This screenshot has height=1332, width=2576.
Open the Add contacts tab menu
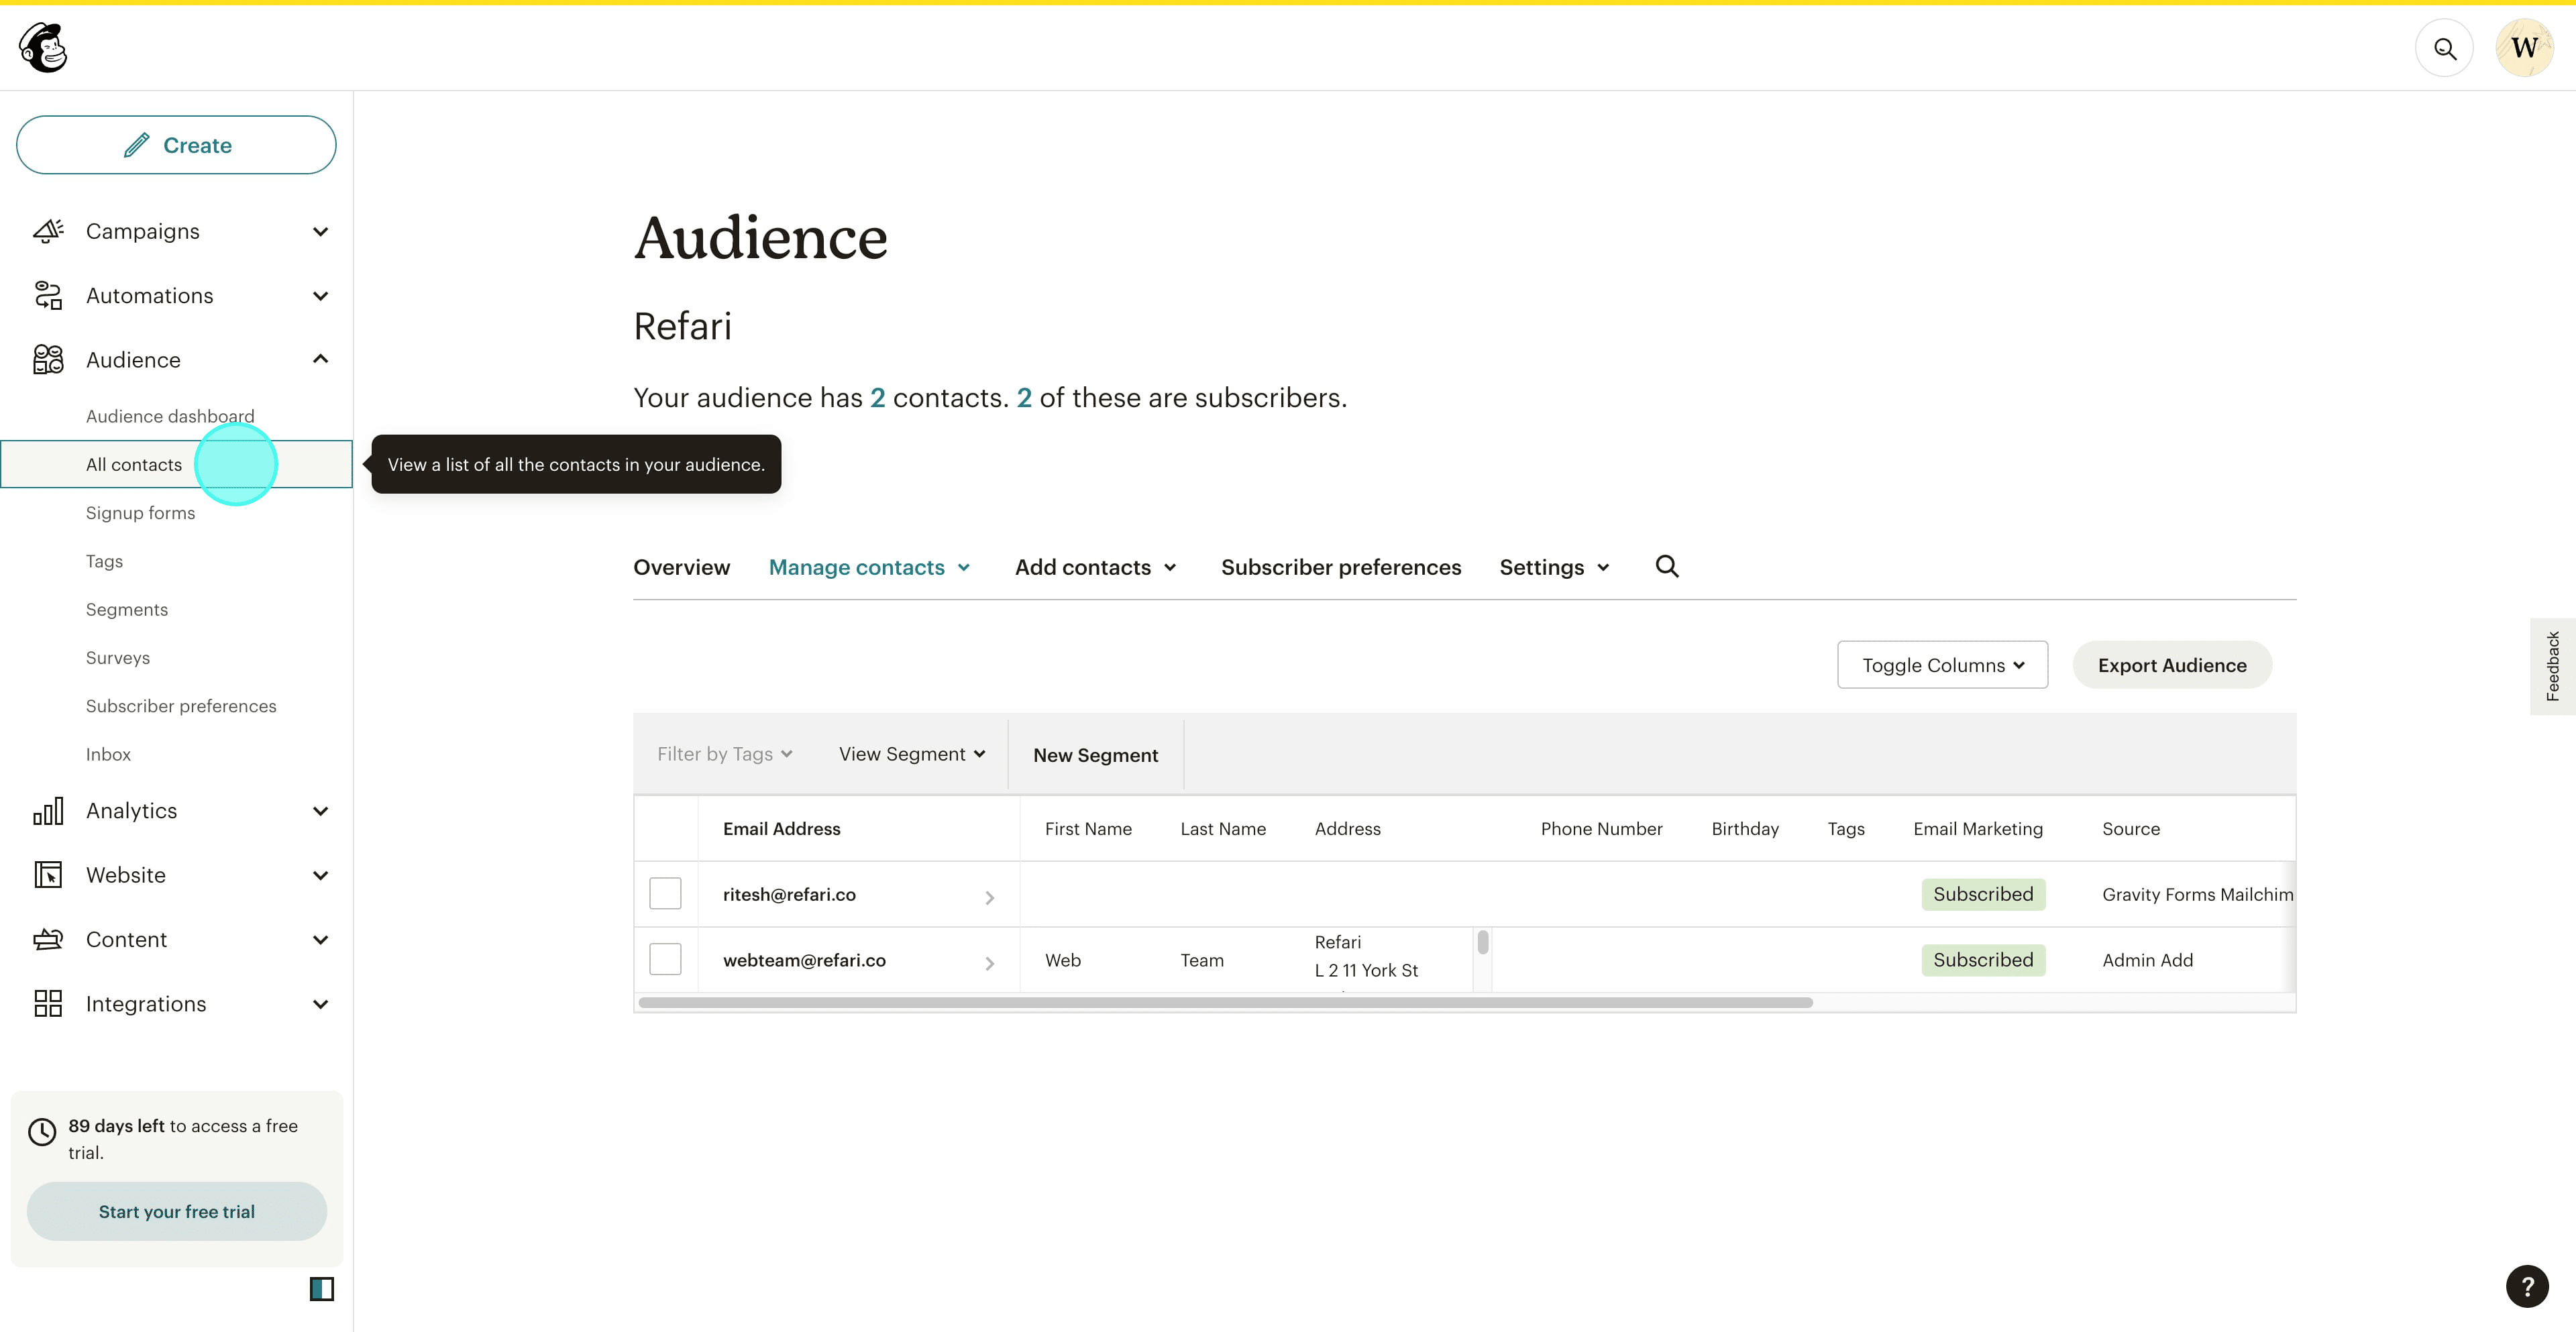click(1096, 567)
